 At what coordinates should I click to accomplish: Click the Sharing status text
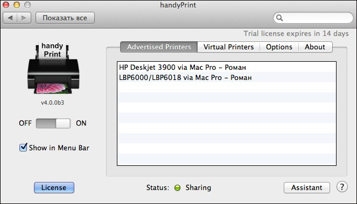click(x=198, y=188)
